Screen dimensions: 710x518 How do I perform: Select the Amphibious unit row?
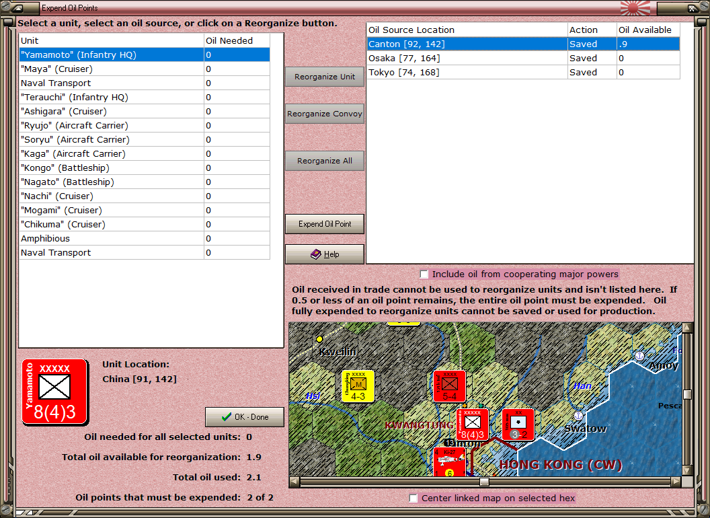145,238
